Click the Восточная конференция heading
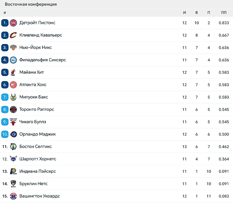 tap(31, 4)
